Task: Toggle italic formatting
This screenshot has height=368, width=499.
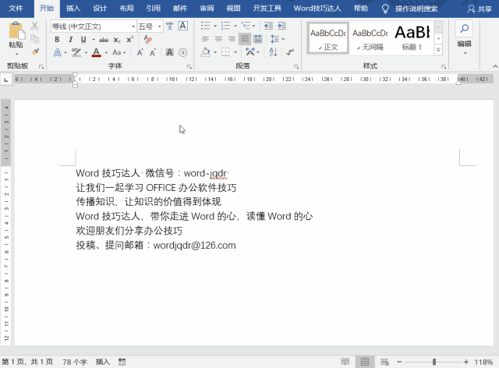Action: click(70, 40)
